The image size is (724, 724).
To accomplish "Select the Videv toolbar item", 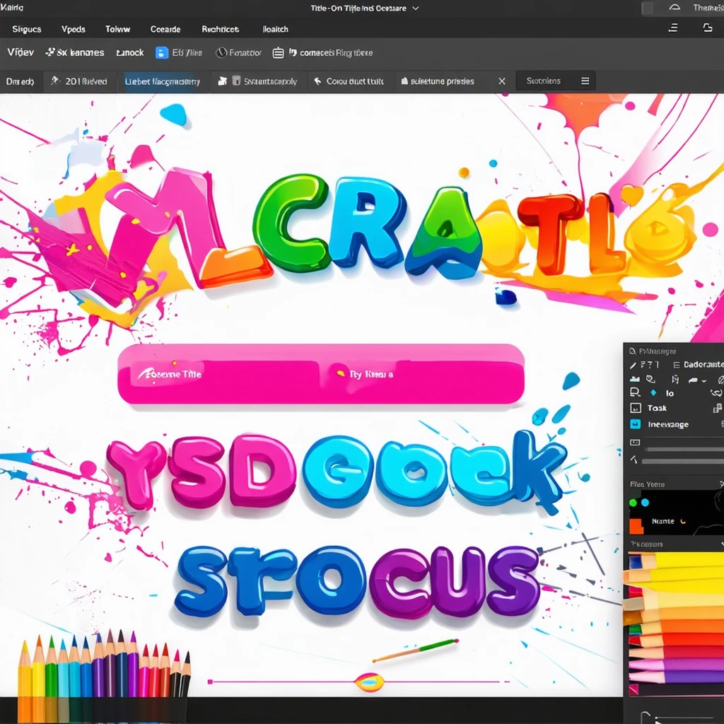I will [x=21, y=52].
